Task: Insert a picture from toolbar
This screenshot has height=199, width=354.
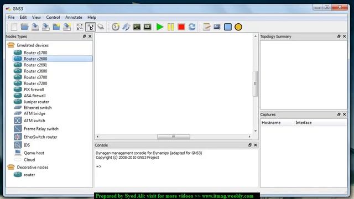Action: click(217, 27)
